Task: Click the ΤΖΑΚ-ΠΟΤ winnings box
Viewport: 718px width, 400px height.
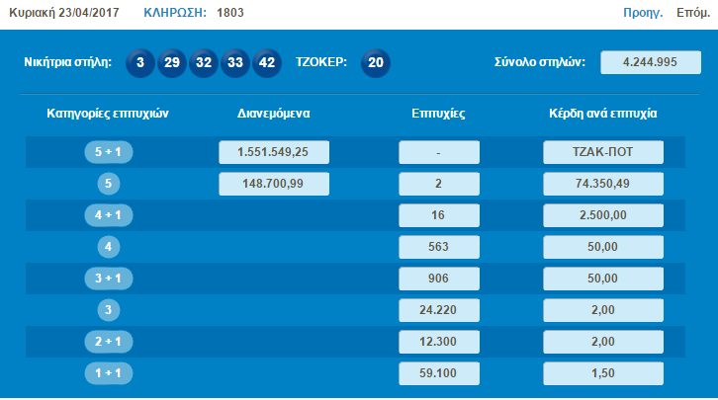Action: pos(602,152)
